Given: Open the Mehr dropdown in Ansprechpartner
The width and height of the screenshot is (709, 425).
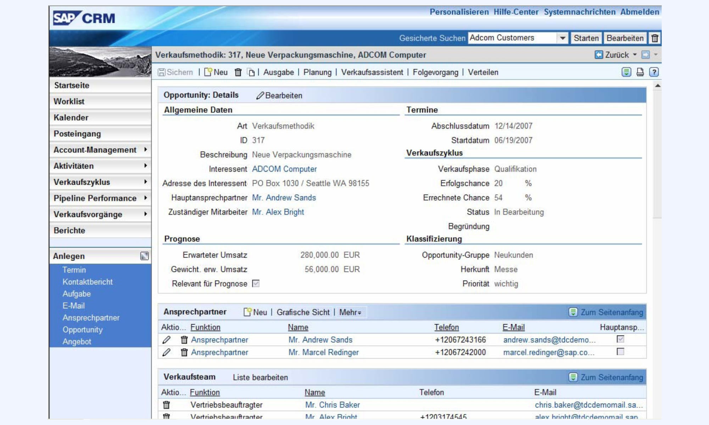Looking at the screenshot, I should click(351, 312).
